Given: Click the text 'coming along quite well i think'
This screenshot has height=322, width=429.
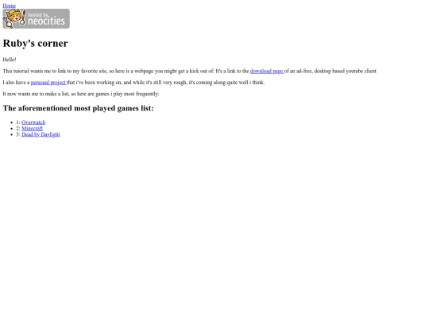Looking at the screenshot, I should click(229, 83).
